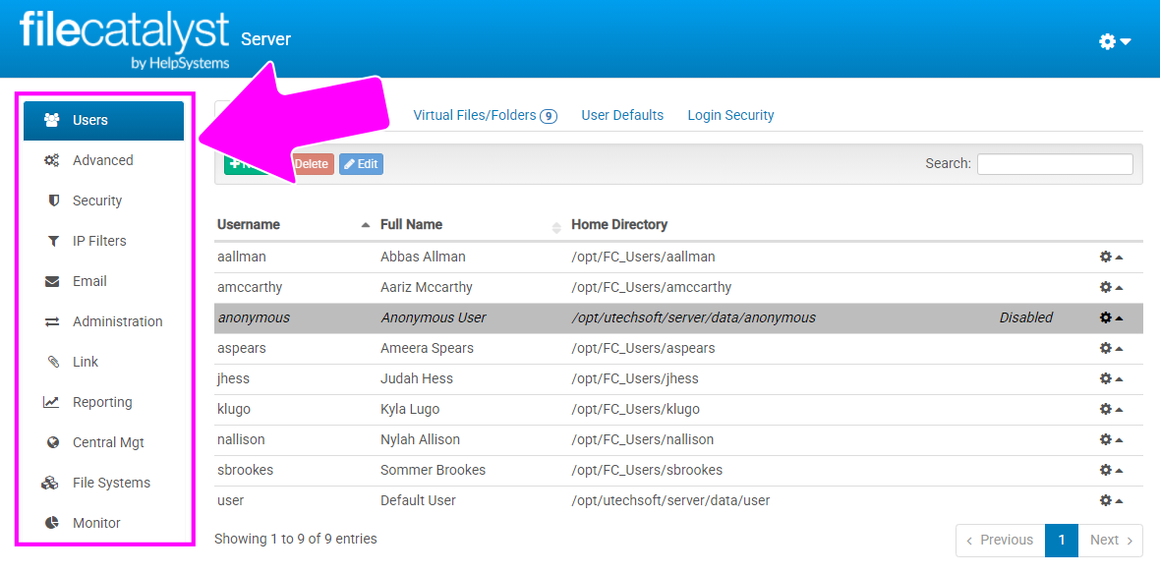
Task: Open the gear menu for klugo
Action: coord(1111,409)
